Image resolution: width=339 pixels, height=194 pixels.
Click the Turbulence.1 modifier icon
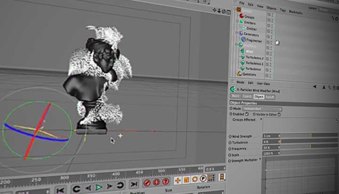coord(242,63)
